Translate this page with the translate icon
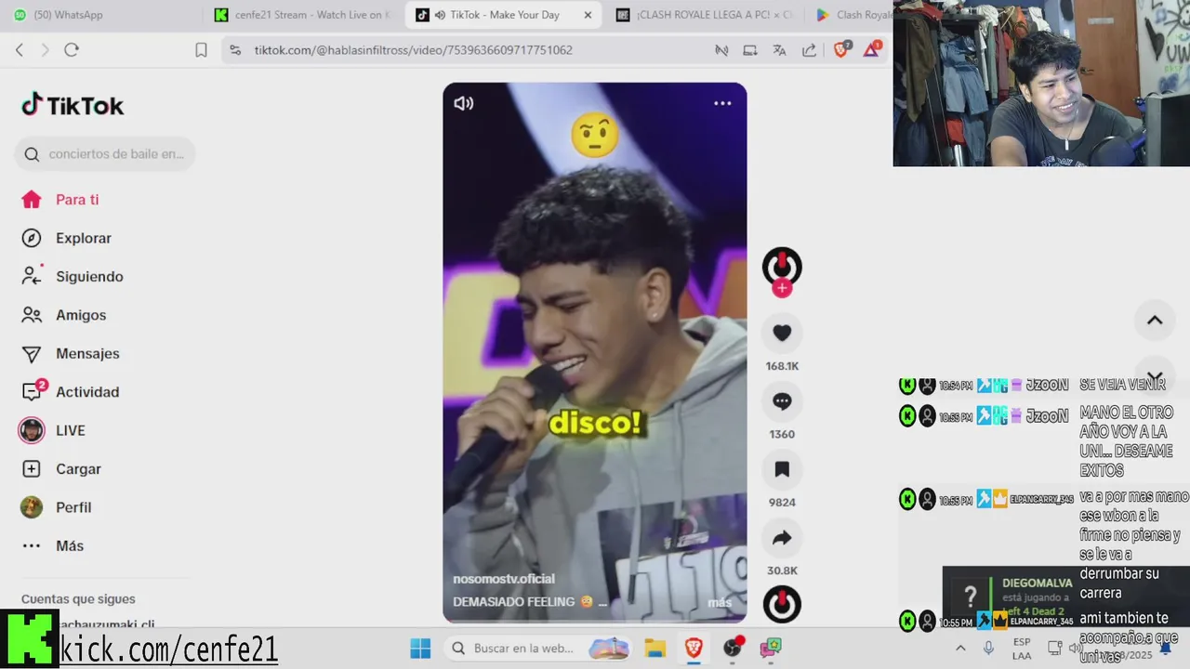Viewport: 1190px width, 669px height. (x=779, y=50)
